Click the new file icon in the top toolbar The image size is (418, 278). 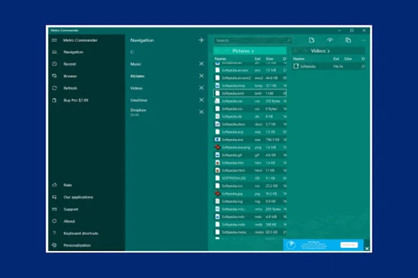(311, 40)
